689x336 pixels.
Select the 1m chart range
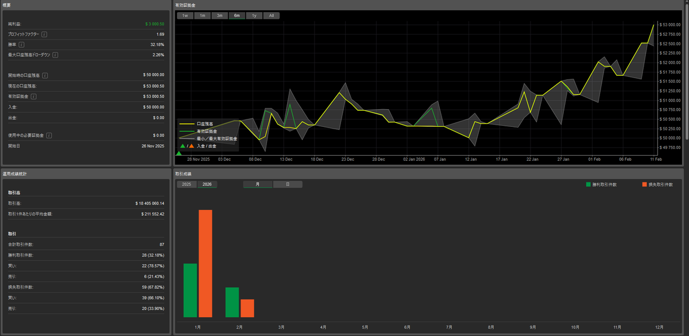(x=202, y=16)
